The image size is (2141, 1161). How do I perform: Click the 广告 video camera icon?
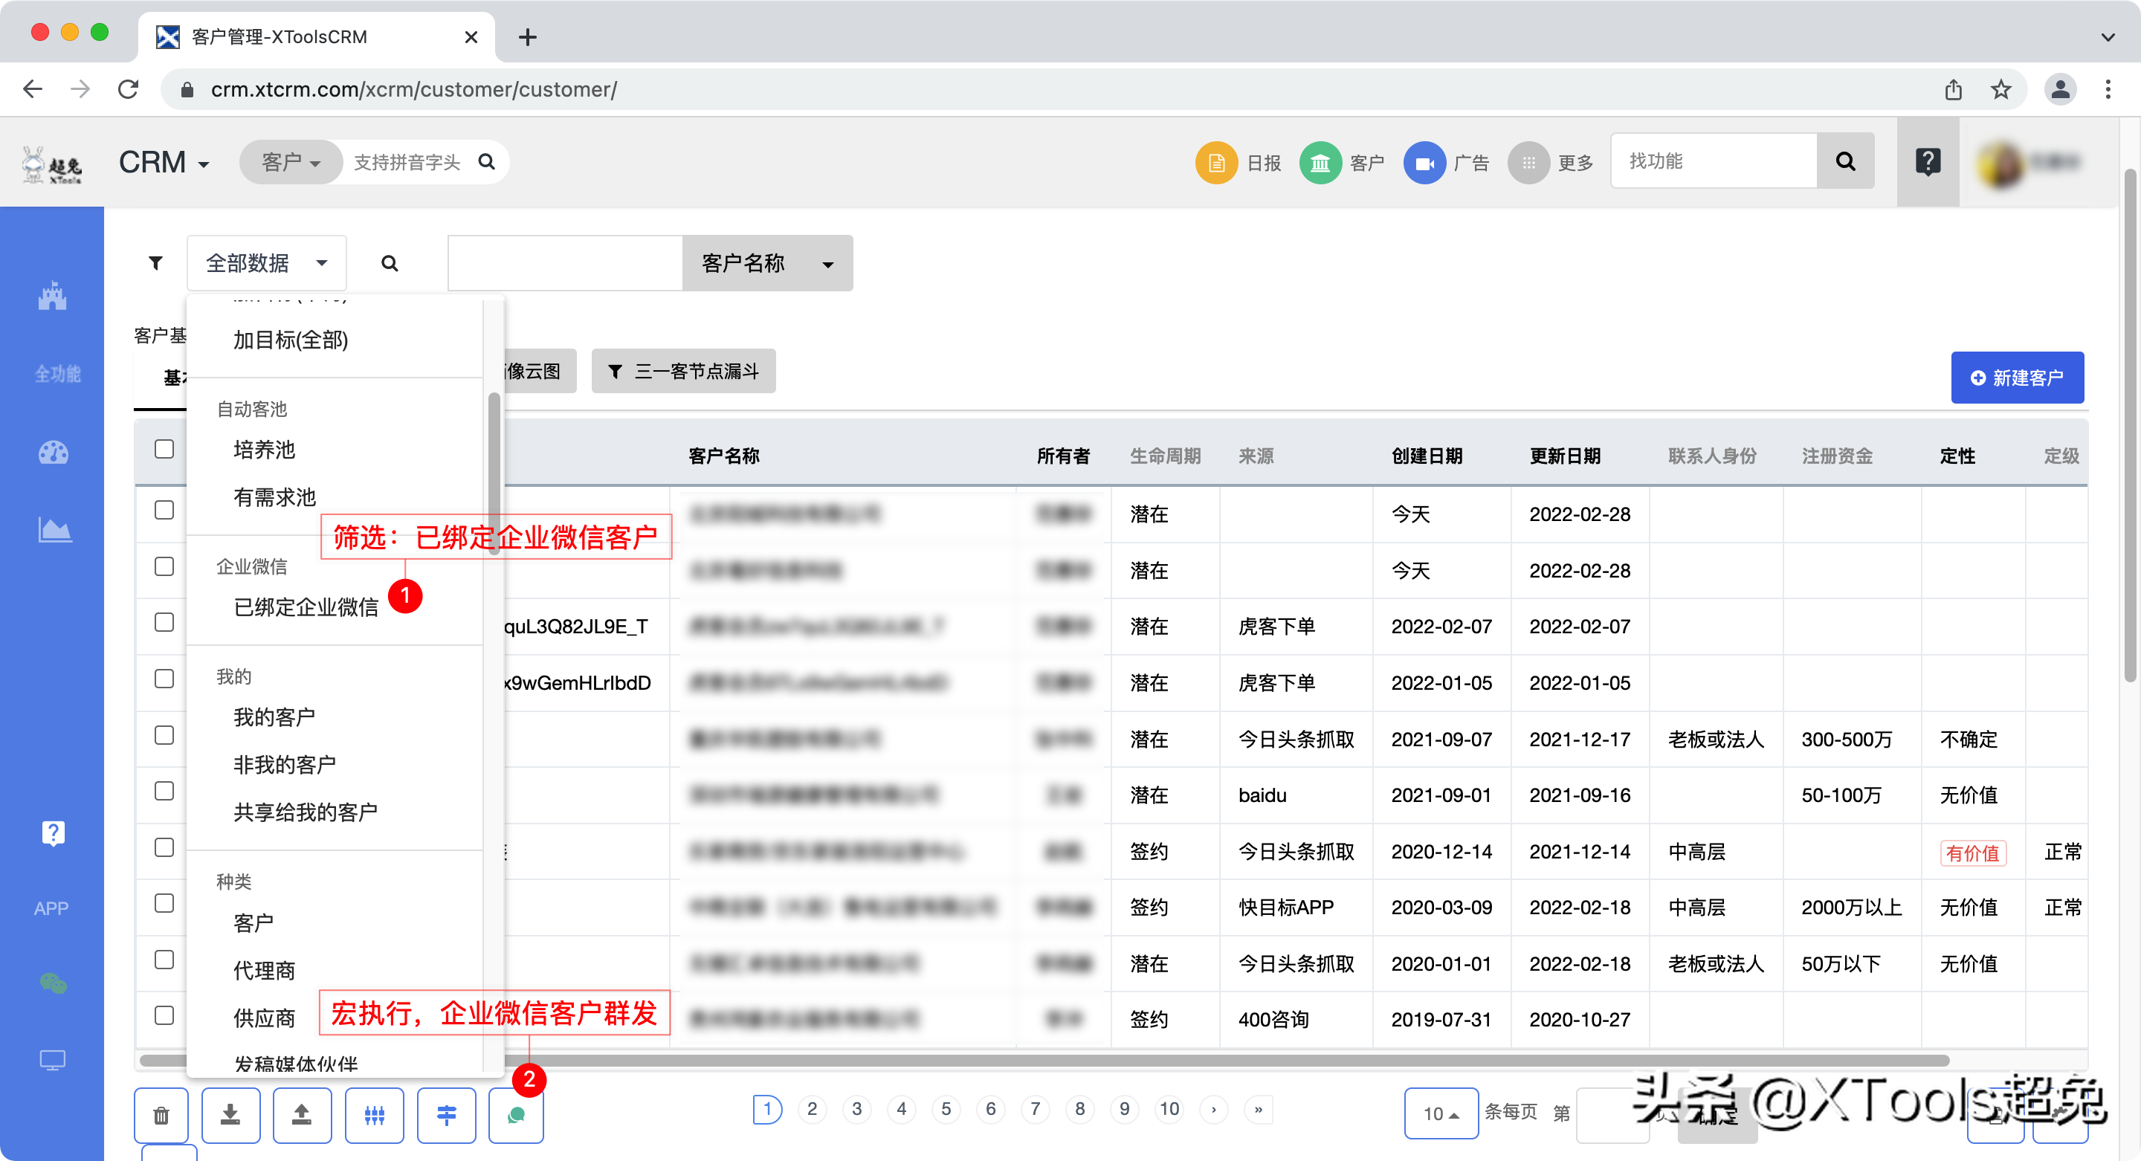[x=1424, y=162]
